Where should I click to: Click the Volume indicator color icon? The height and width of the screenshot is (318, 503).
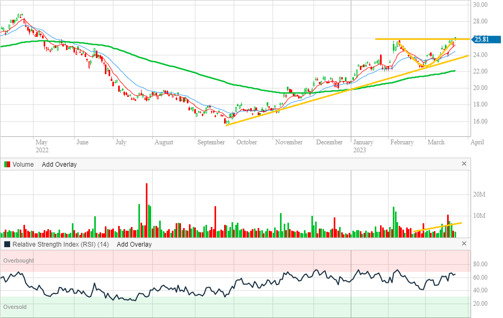pos(7,164)
